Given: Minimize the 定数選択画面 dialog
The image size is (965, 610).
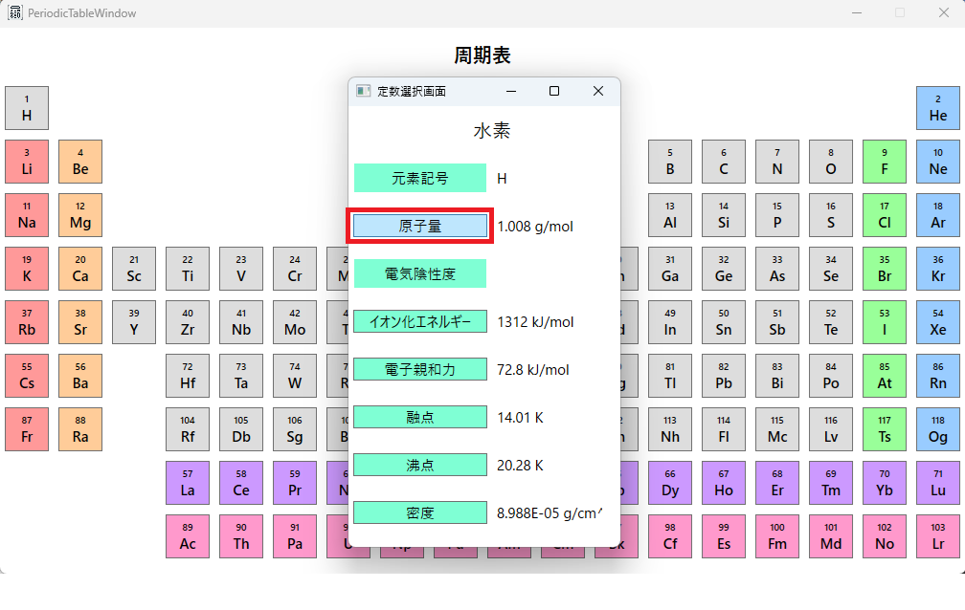Looking at the screenshot, I should (x=511, y=91).
